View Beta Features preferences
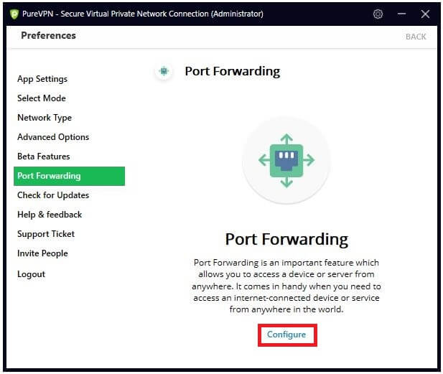Image resolution: width=443 pixels, height=374 pixels. tap(44, 156)
